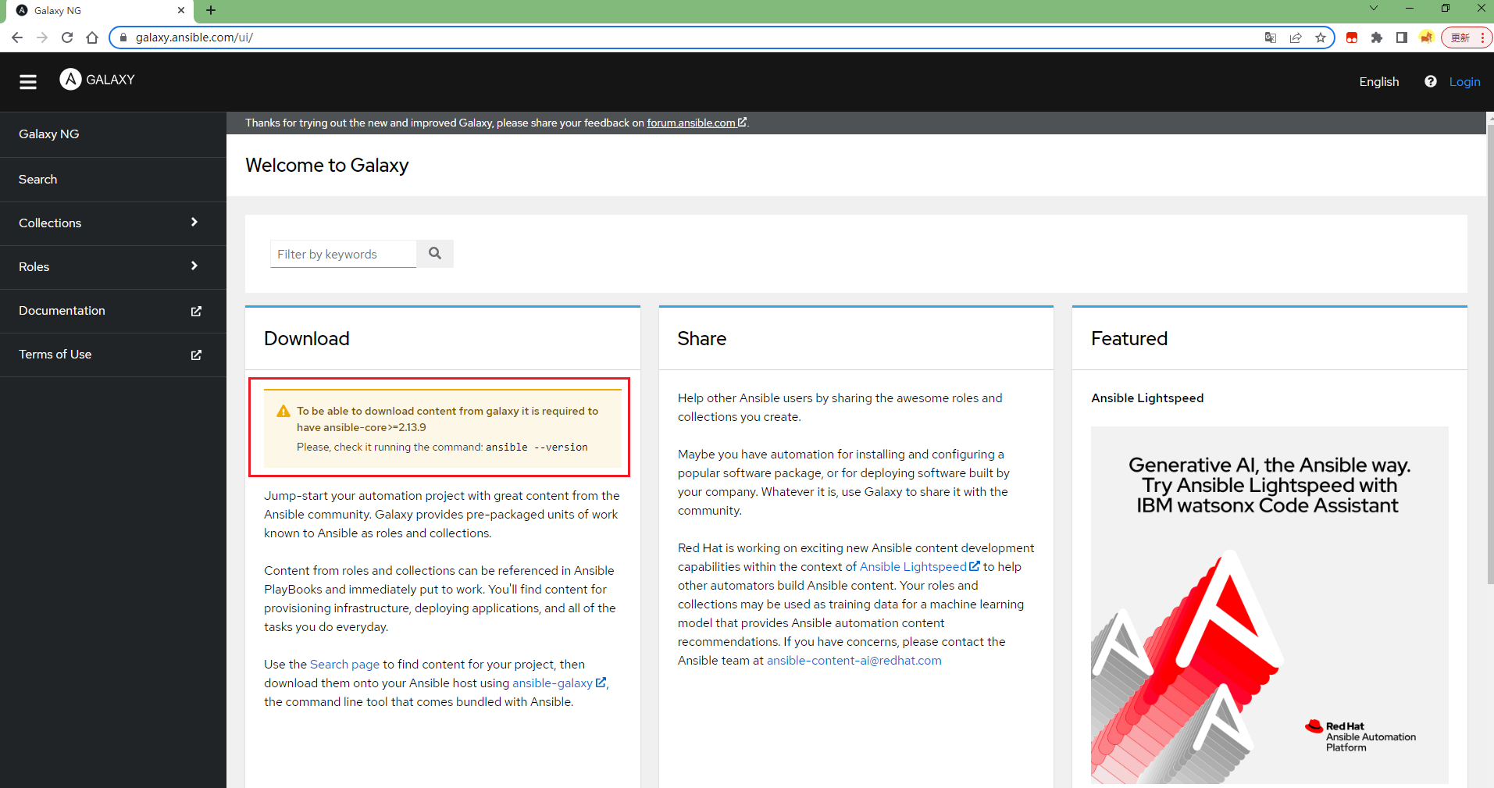Go forward with the browser forward arrow
The height and width of the screenshot is (788, 1494).
click(42, 37)
